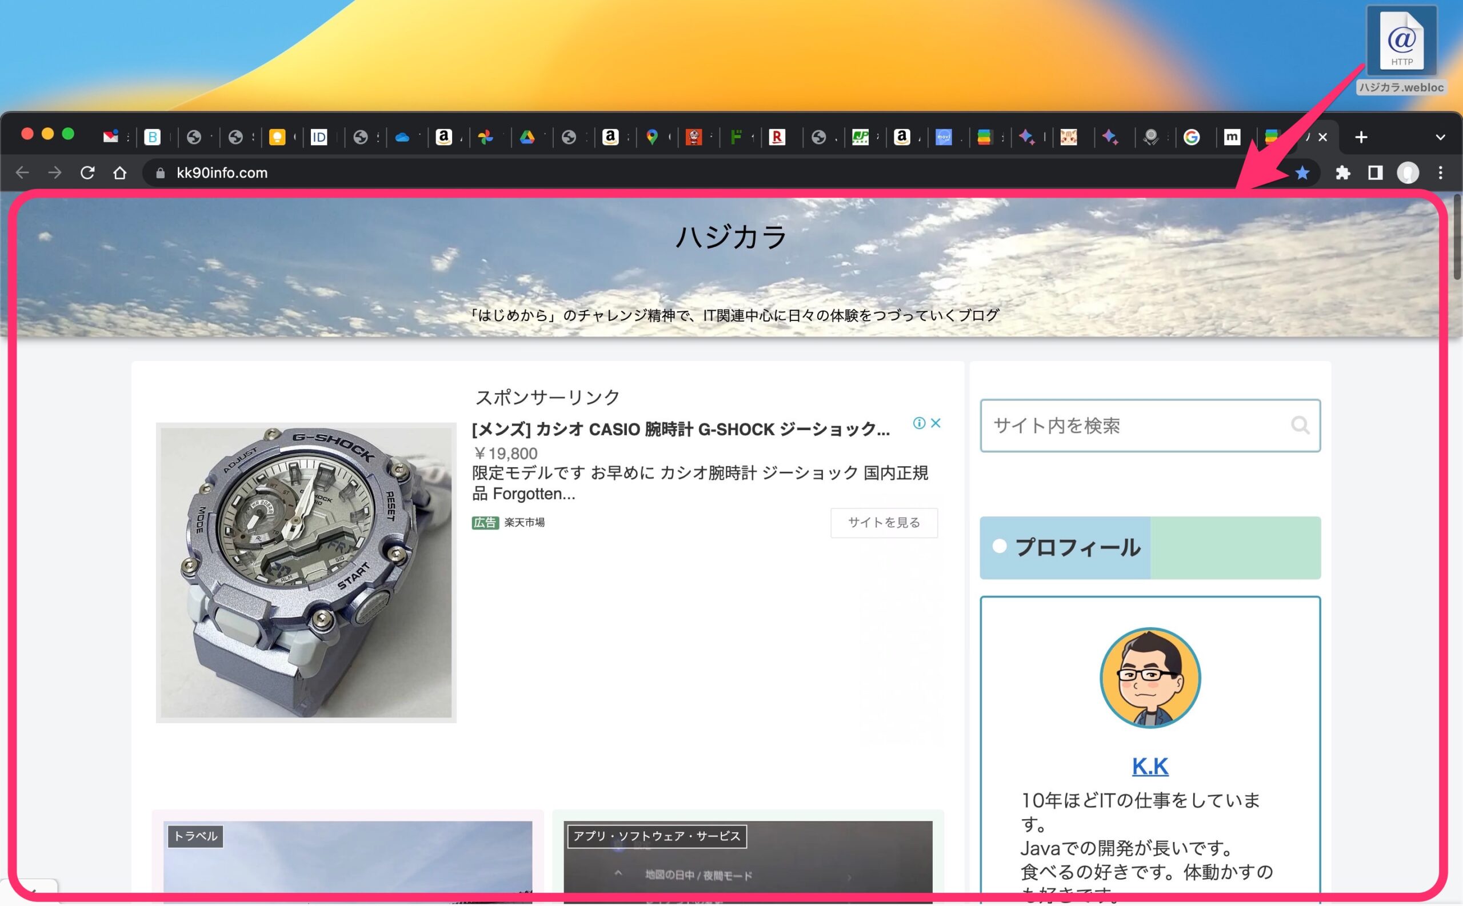Switch to the Google Drive tab

tap(527, 137)
